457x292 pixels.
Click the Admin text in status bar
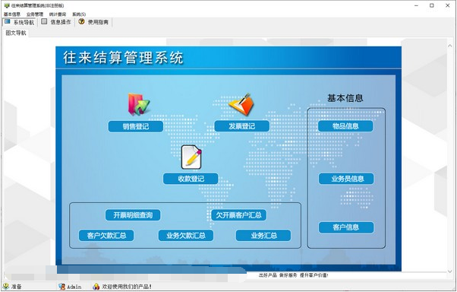tap(74, 287)
